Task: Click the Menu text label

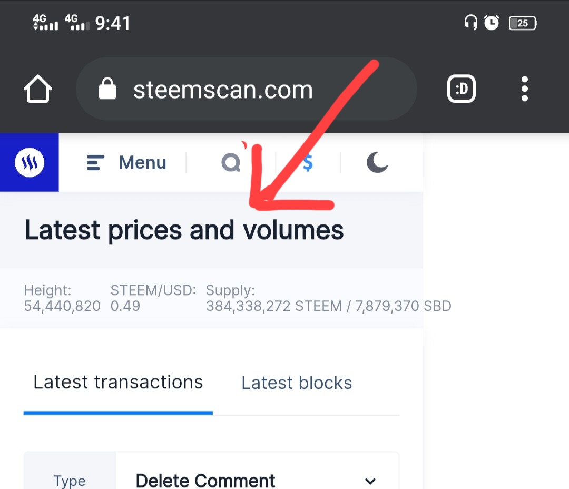Action: pyautogui.click(x=143, y=162)
